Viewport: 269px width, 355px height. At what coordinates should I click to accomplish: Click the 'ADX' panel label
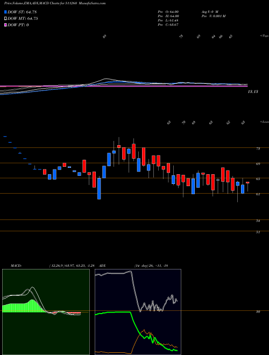pyautogui.click(x=102, y=266)
